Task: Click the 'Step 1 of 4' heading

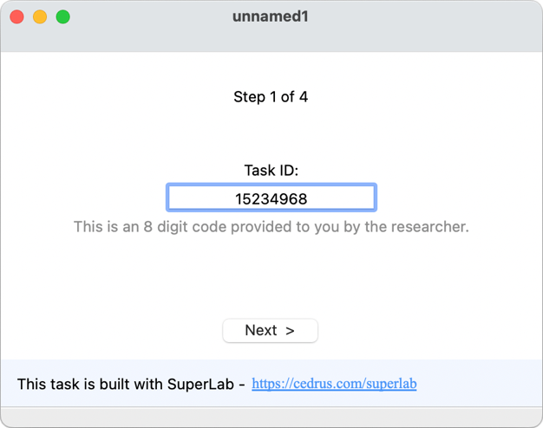Action: click(x=271, y=96)
